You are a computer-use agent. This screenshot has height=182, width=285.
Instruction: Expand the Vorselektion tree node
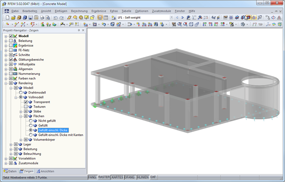click(6, 159)
